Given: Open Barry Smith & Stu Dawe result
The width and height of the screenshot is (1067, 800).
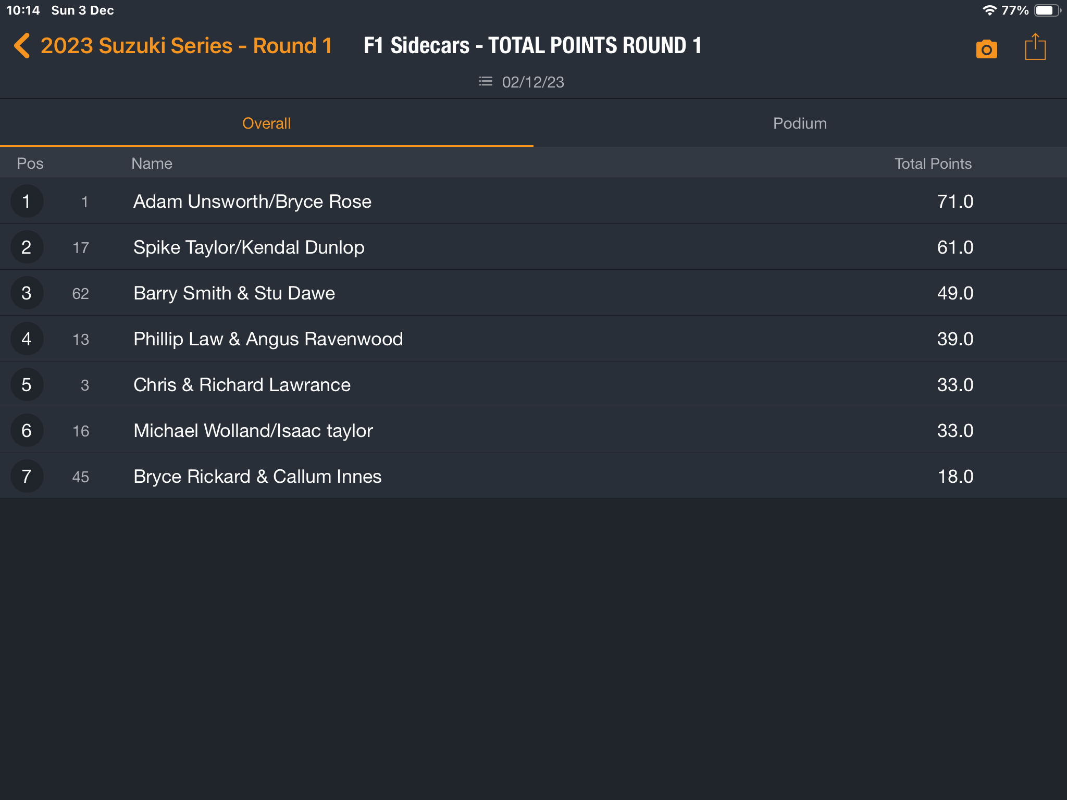Looking at the screenshot, I should (533, 293).
